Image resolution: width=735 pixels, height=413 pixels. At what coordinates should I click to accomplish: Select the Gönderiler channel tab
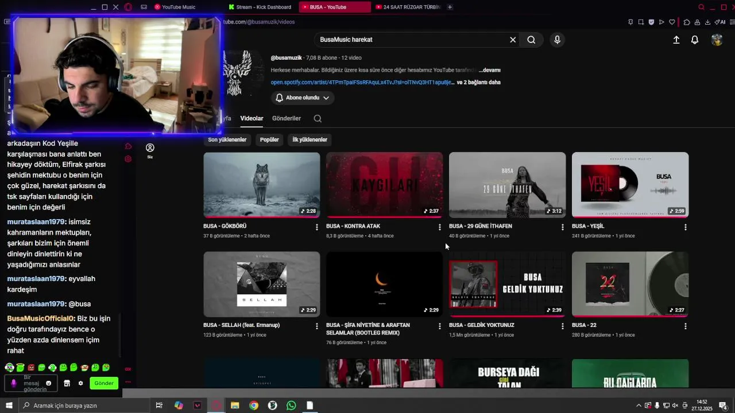(287, 118)
